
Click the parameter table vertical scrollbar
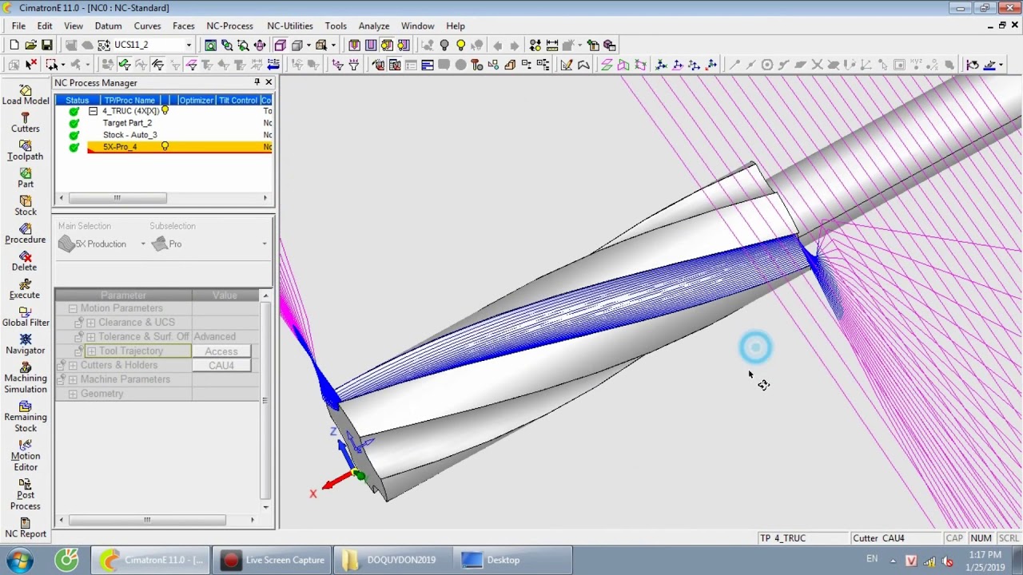tap(265, 401)
